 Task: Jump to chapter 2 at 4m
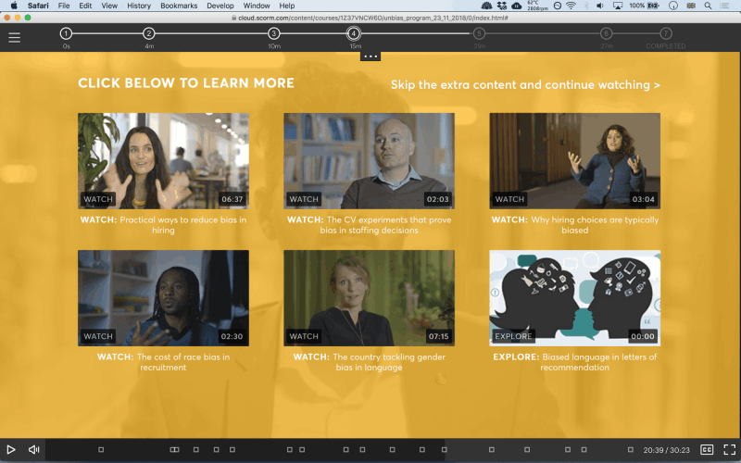[149, 33]
